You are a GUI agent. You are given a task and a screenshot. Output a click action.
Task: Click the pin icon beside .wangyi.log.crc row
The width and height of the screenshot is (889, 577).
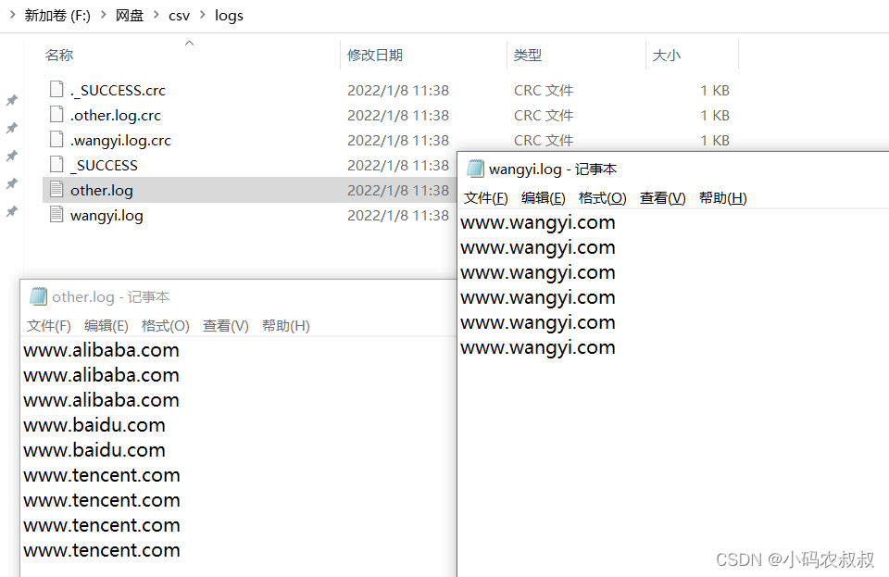pos(11,156)
